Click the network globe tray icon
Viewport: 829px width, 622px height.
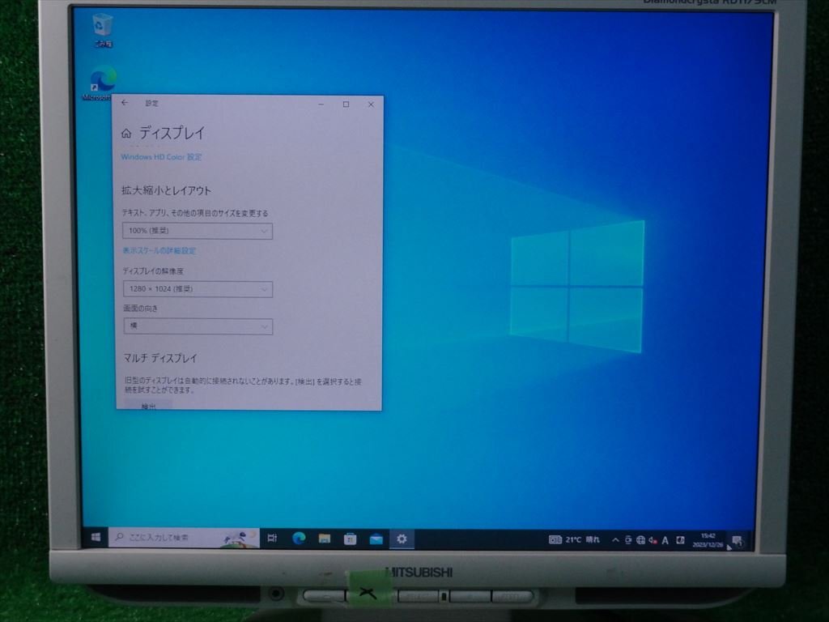(x=640, y=540)
